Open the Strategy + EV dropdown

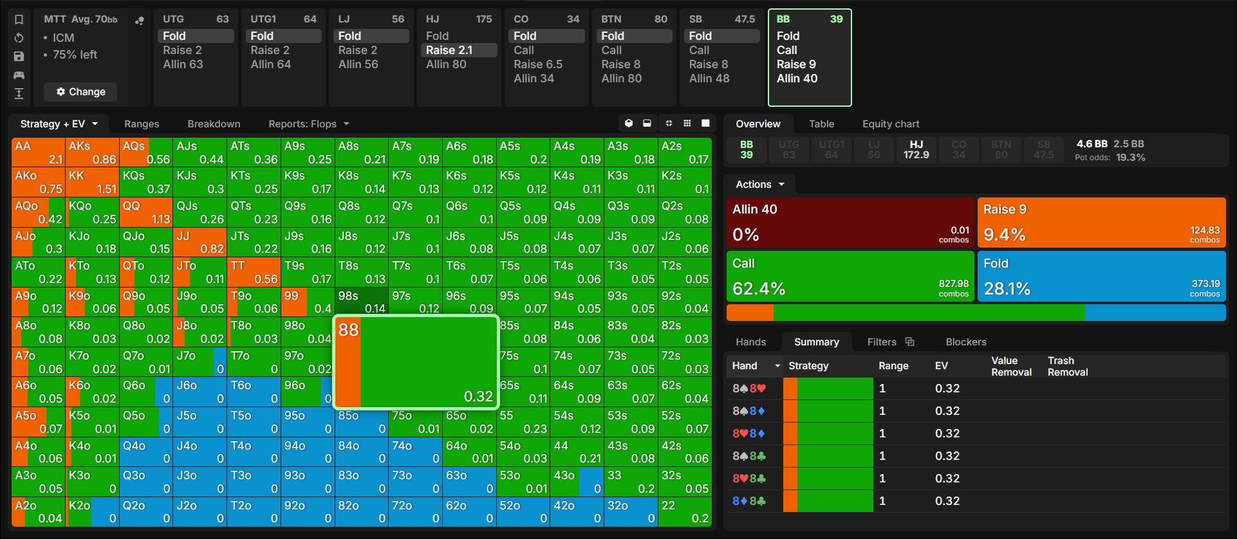click(59, 124)
